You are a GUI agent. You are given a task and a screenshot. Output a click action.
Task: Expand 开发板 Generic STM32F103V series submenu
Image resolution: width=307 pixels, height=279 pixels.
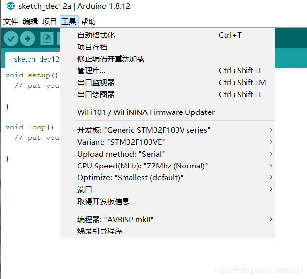coord(168,130)
